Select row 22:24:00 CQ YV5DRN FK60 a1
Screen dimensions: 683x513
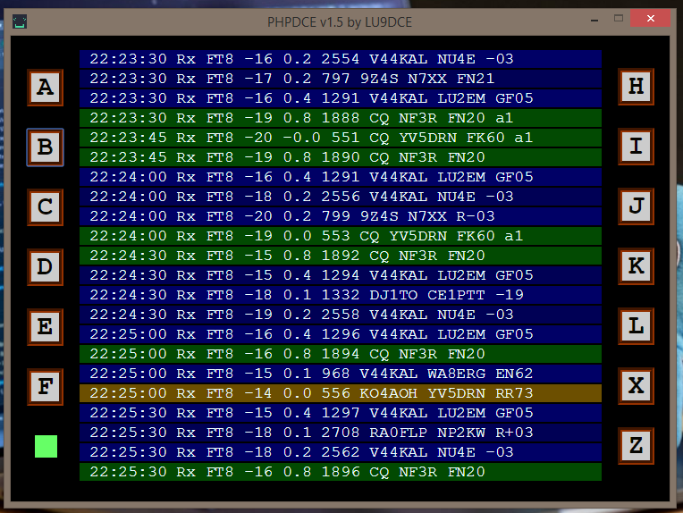tap(341, 236)
